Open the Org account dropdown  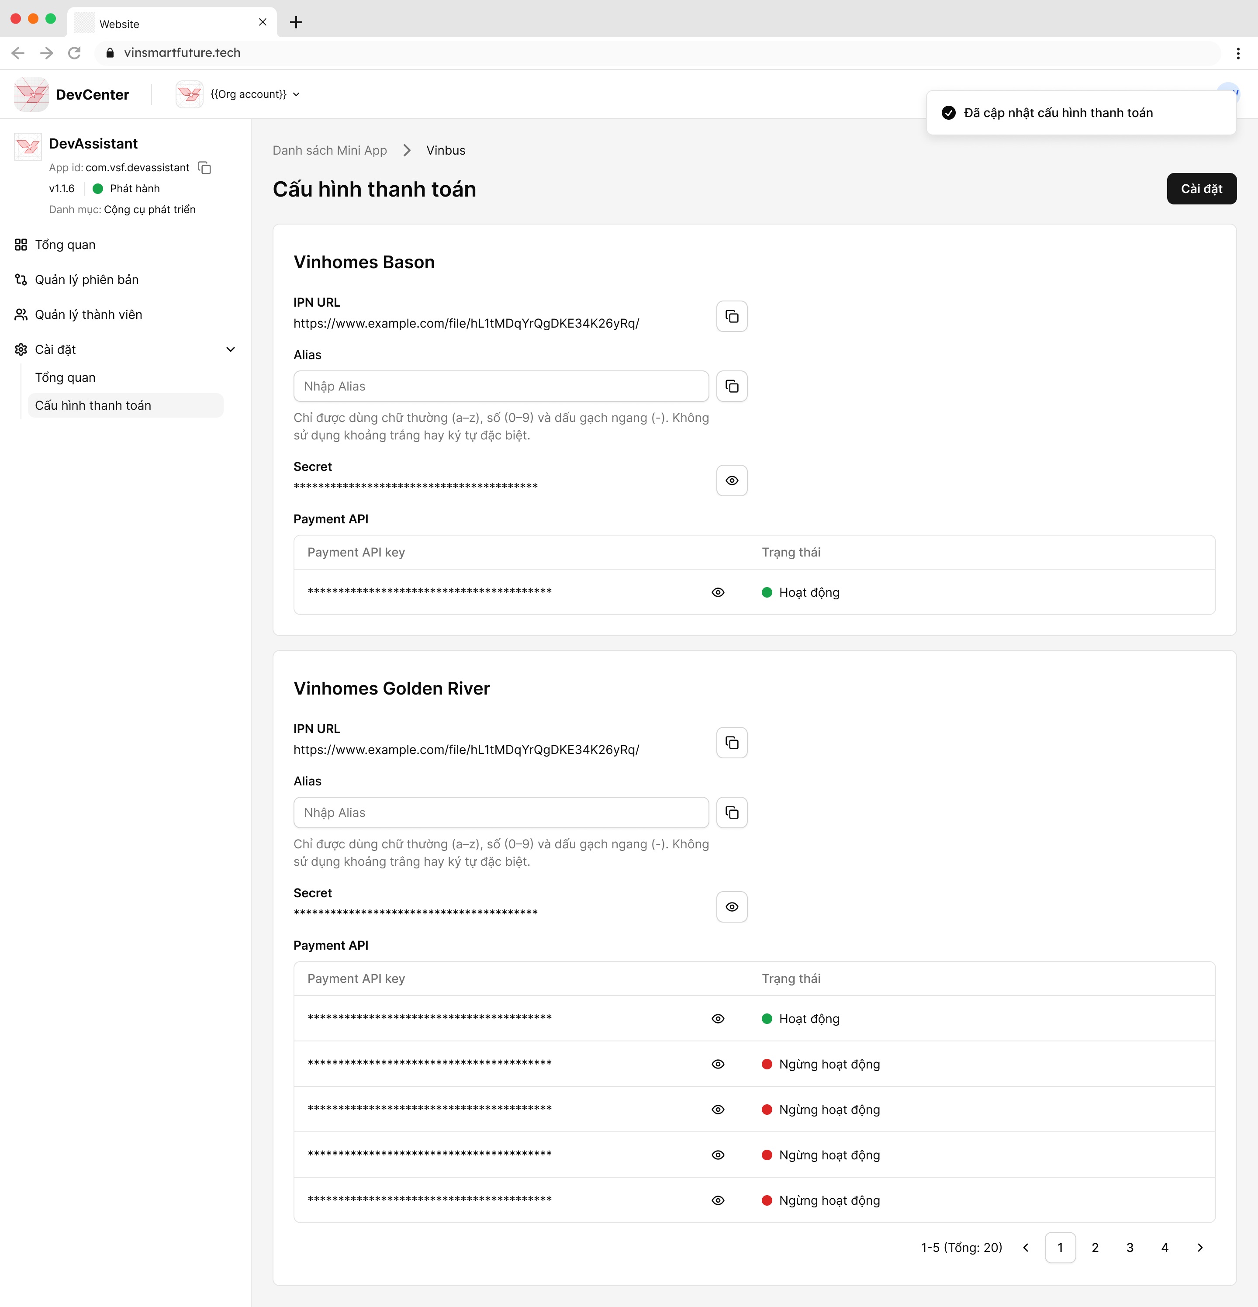[x=256, y=94]
